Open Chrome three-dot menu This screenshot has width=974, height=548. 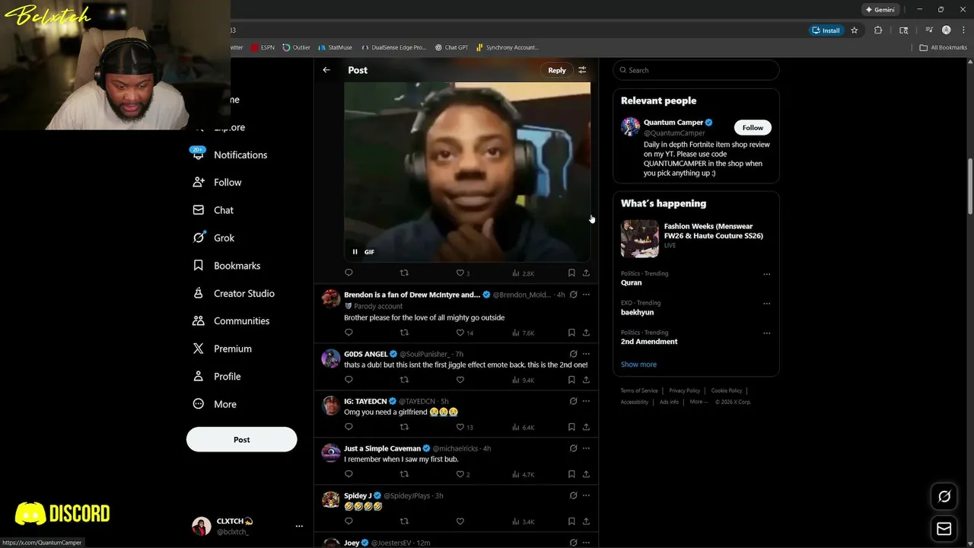coord(963,30)
